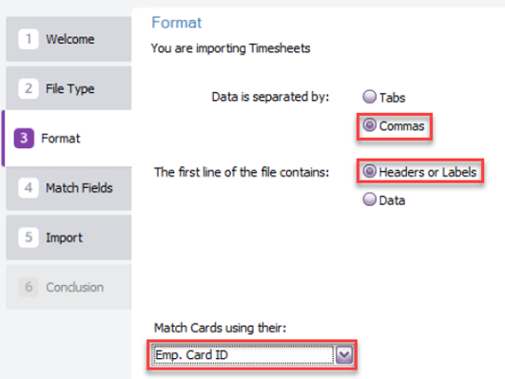This screenshot has width=505, height=379.
Task: Click the Format heading text
Action: 177,23
